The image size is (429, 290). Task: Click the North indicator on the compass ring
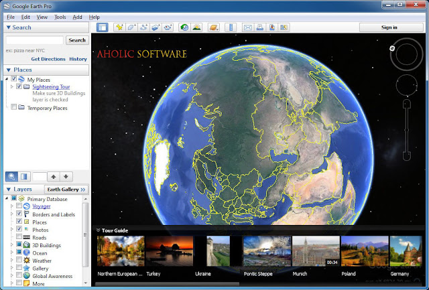tap(392, 48)
